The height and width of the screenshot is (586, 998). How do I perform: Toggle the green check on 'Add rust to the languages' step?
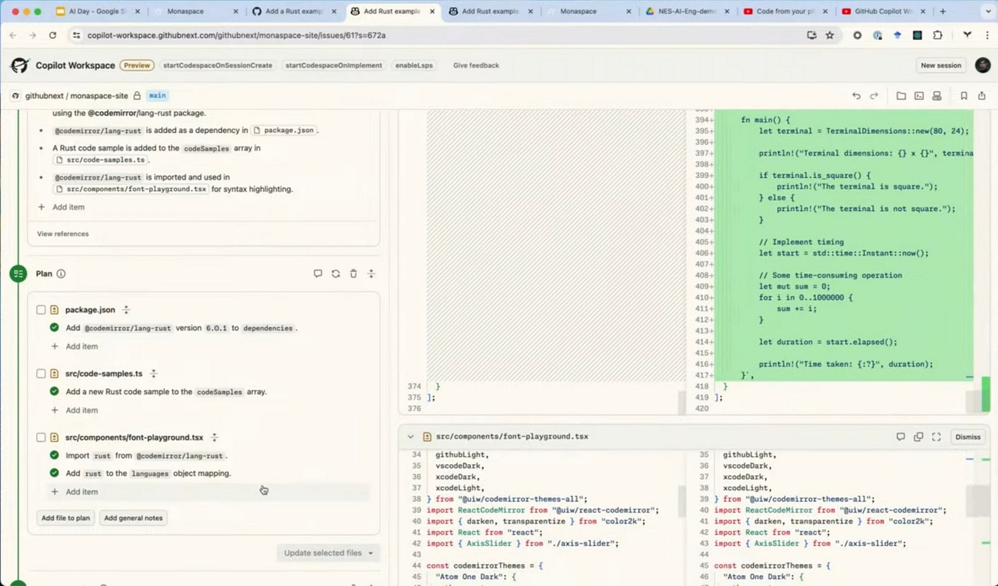[54, 473]
